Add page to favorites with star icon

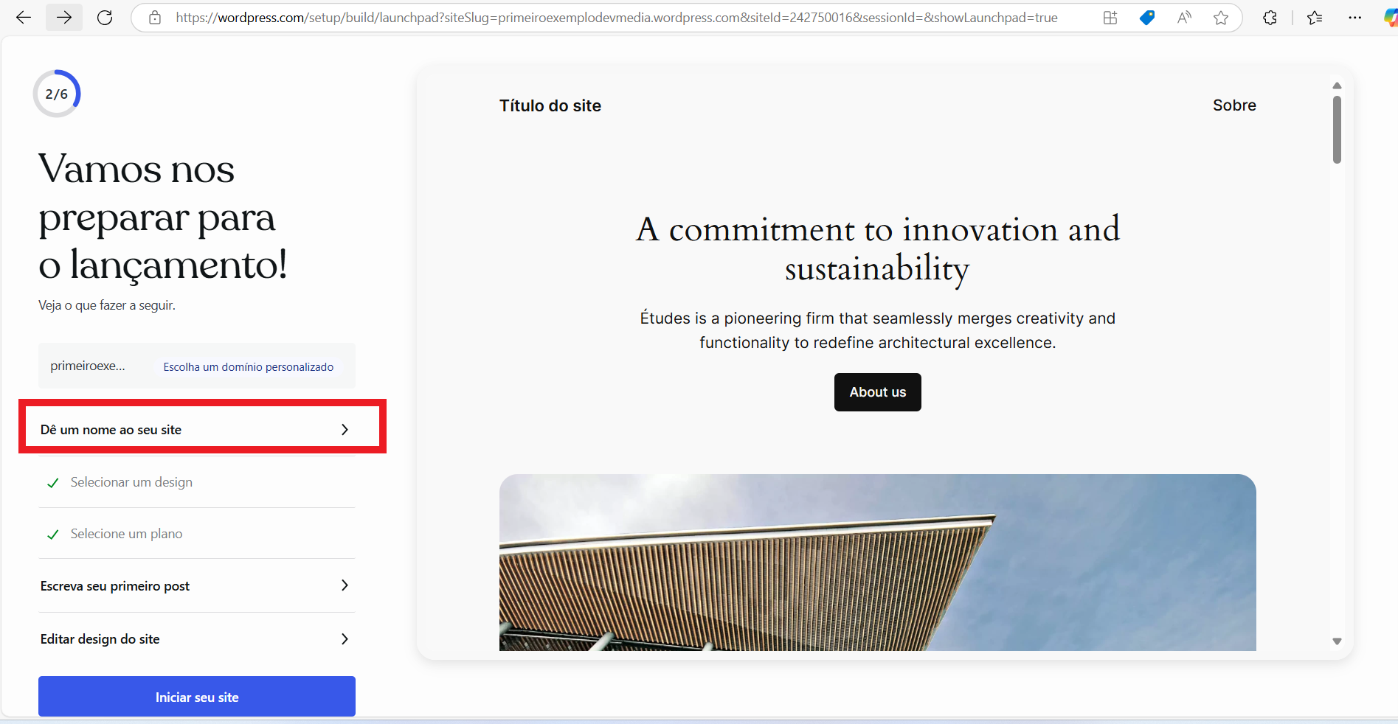click(1221, 18)
